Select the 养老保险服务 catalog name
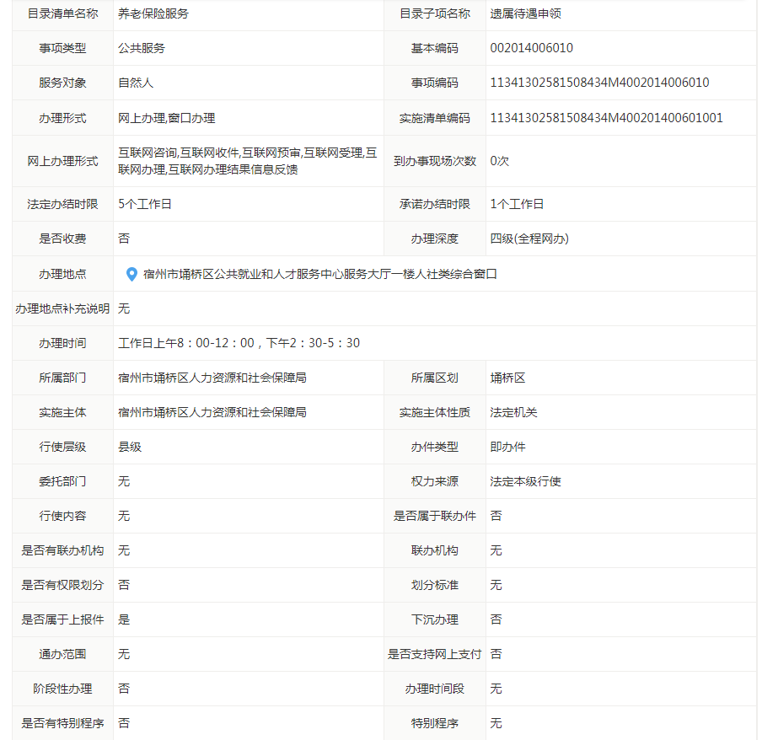 coord(153,13)
